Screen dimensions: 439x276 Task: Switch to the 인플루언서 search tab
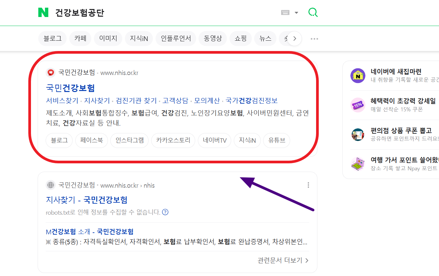coord(176,39)
